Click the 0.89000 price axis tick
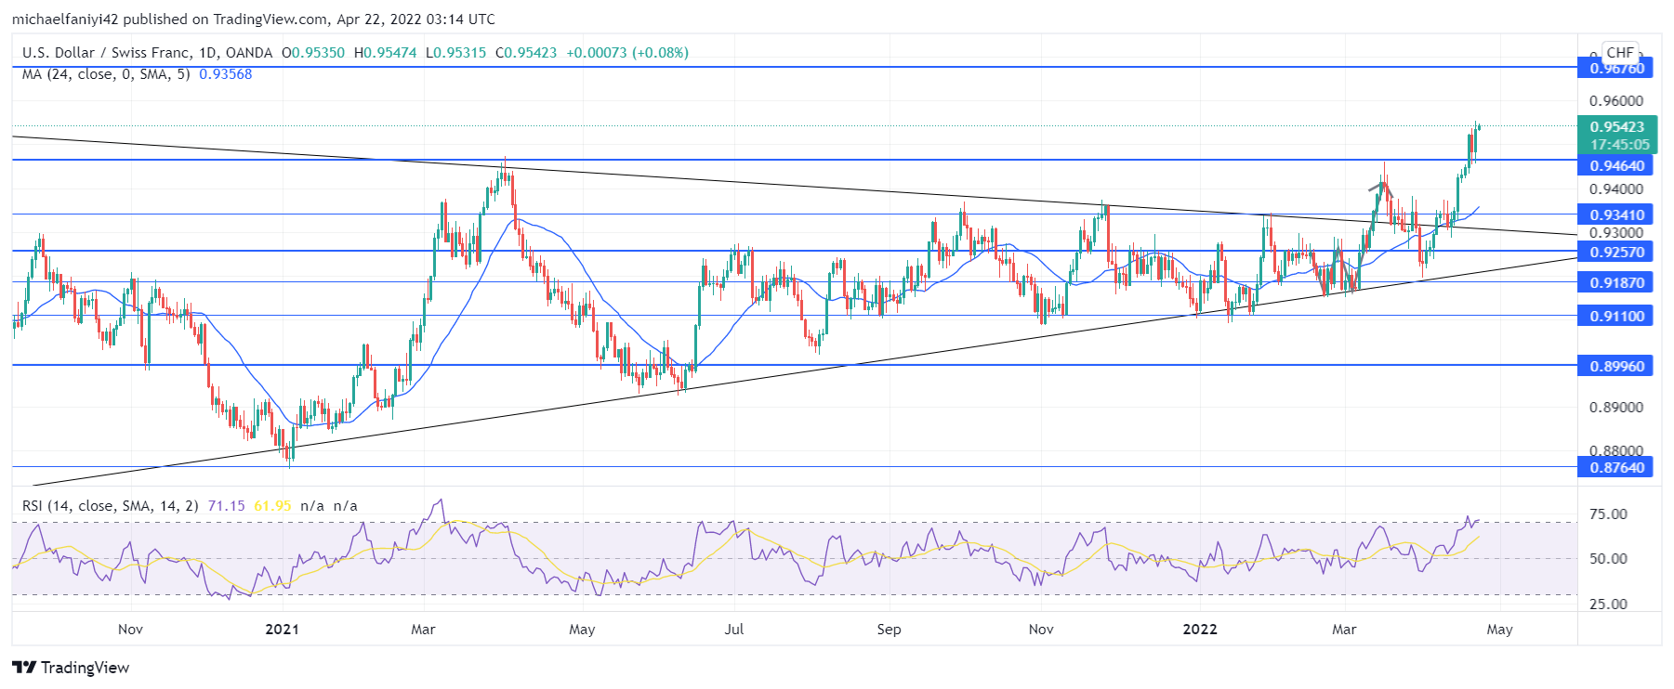The height and width of the screenshot is (689, 1674). (x=1616, y=408)
